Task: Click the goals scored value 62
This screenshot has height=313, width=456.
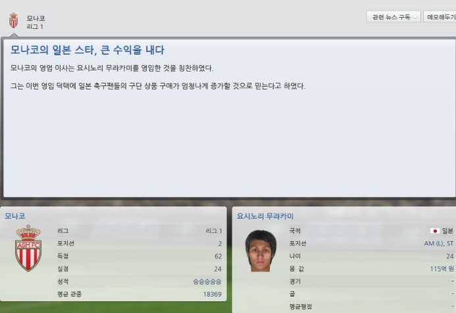Action: pos(218,256)
